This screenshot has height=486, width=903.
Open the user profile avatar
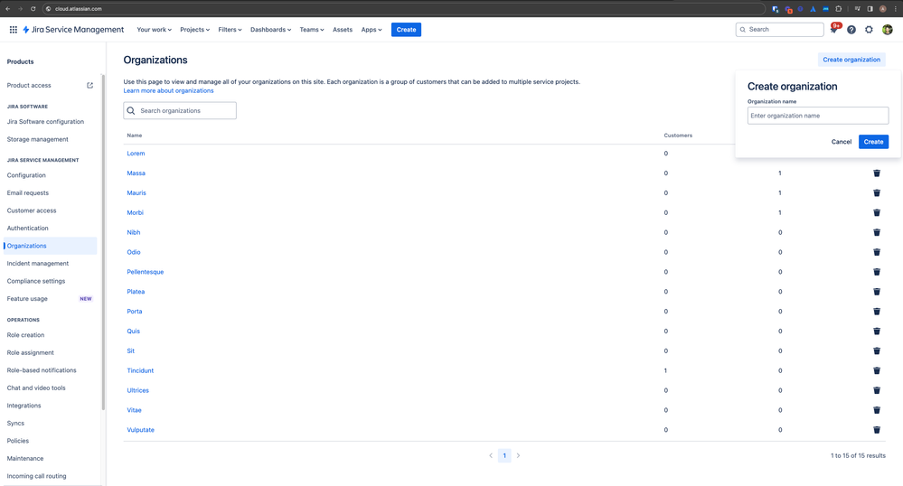[888, 30]
